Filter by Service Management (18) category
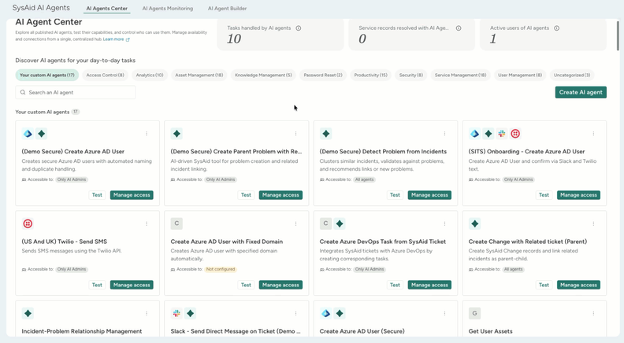This screenshot has width=624, height=343. [x=460, y=75]
